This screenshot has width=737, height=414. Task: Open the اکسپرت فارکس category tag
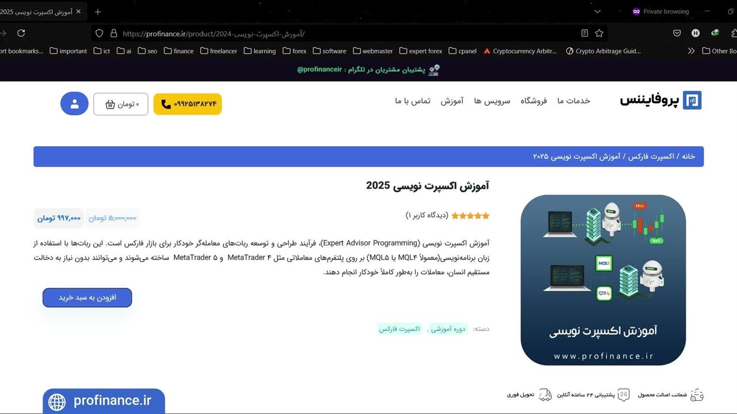click(400, 329)
